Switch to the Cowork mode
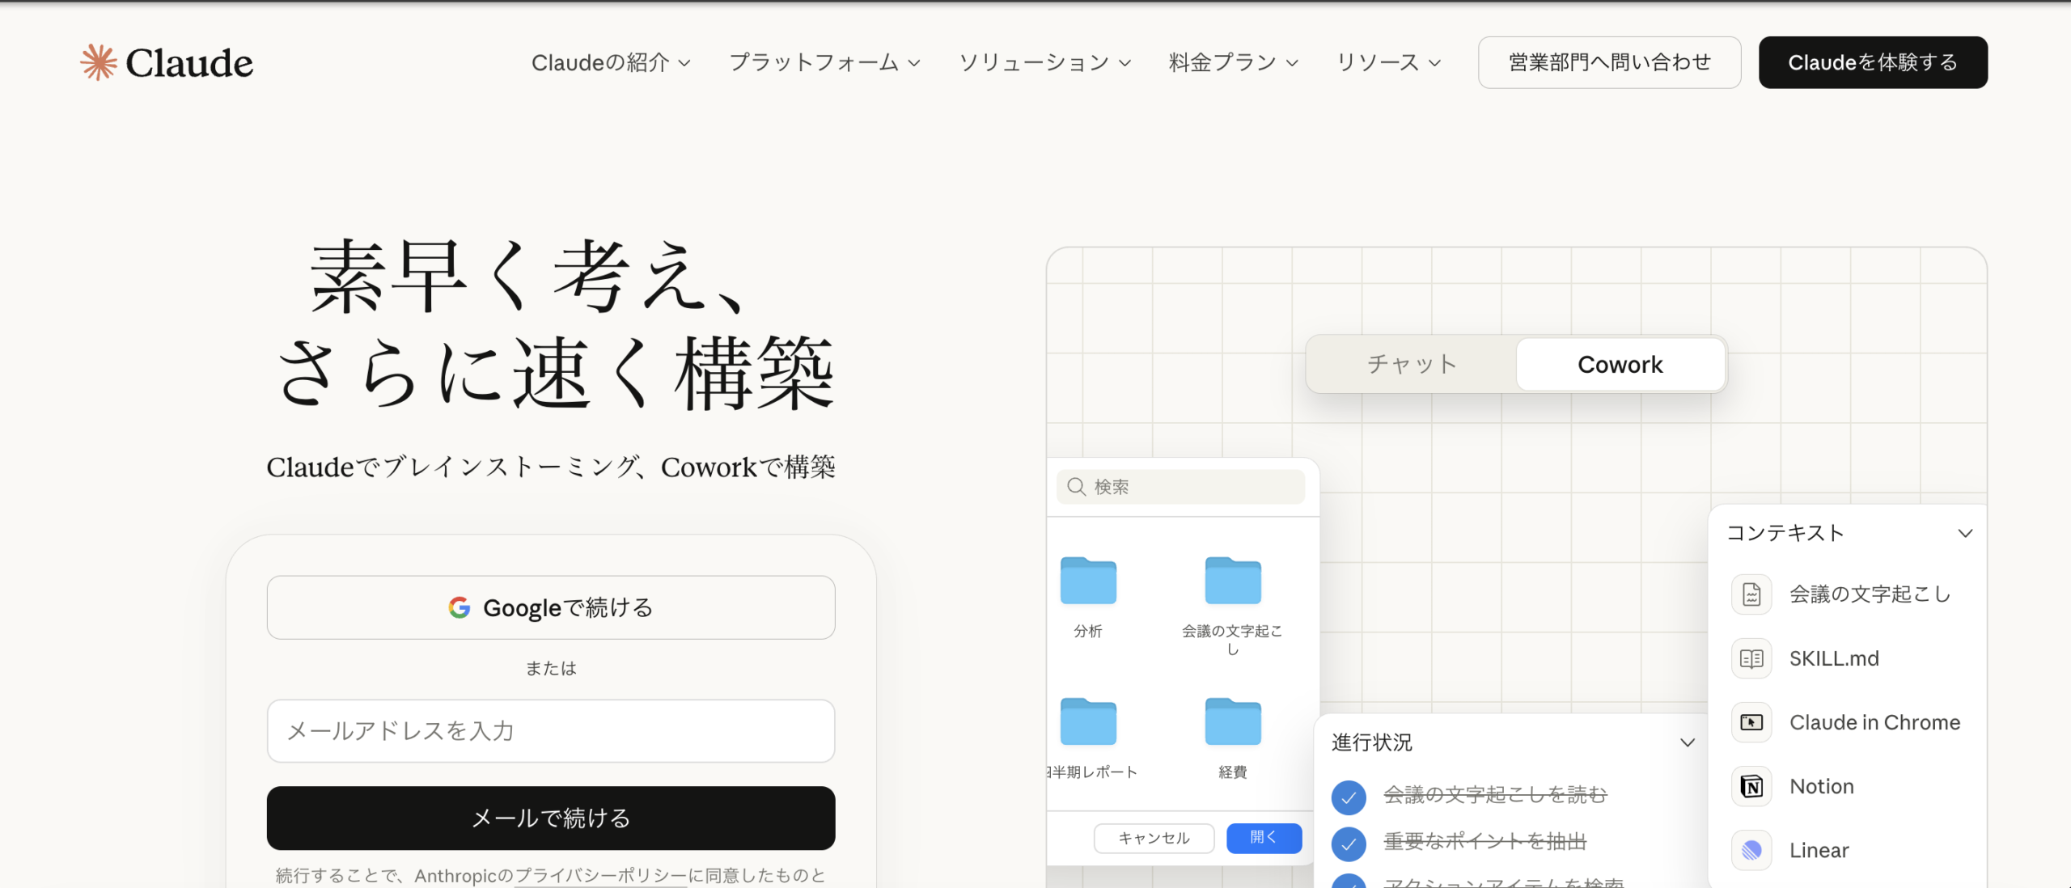This screenshot has width=2071, height=888. [1620, 364]
